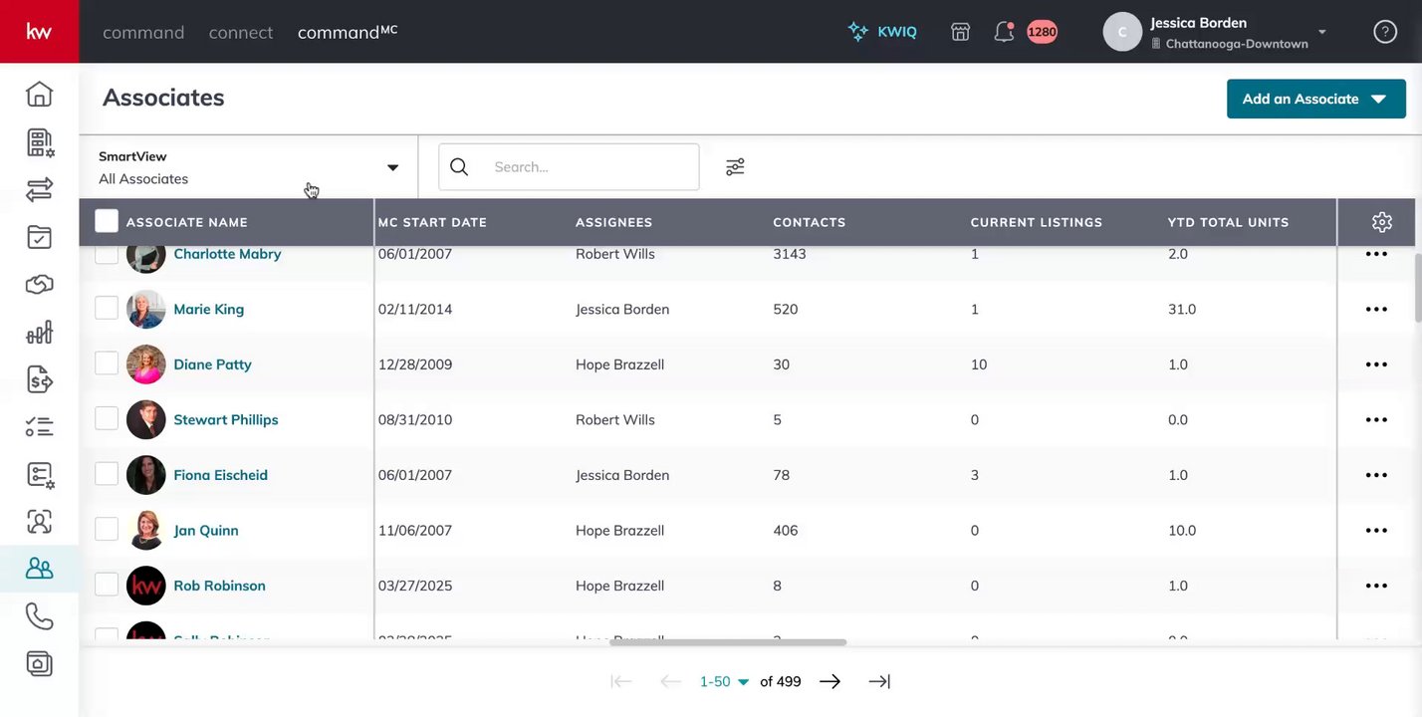Open the filter sliders icon

point(735,167)
